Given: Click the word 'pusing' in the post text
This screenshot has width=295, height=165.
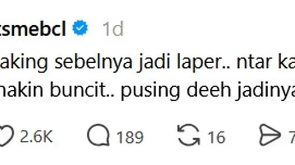Looking at the screenshot, I should (x=151, y=91).
